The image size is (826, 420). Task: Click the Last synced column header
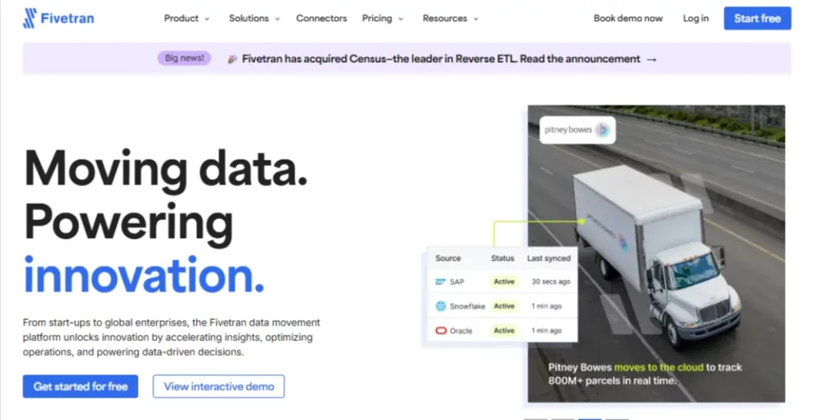[549, 259]
